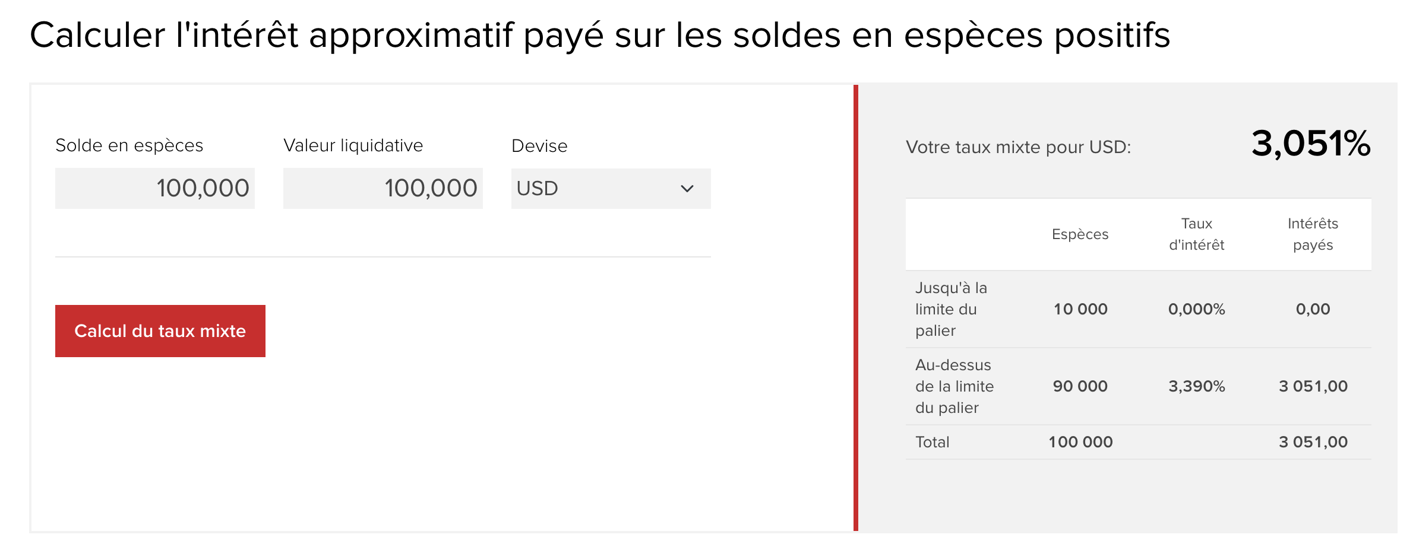Click the Total row label
Image resolution: width=1416 pixels, height=547 pixels.
pos(932,442)
